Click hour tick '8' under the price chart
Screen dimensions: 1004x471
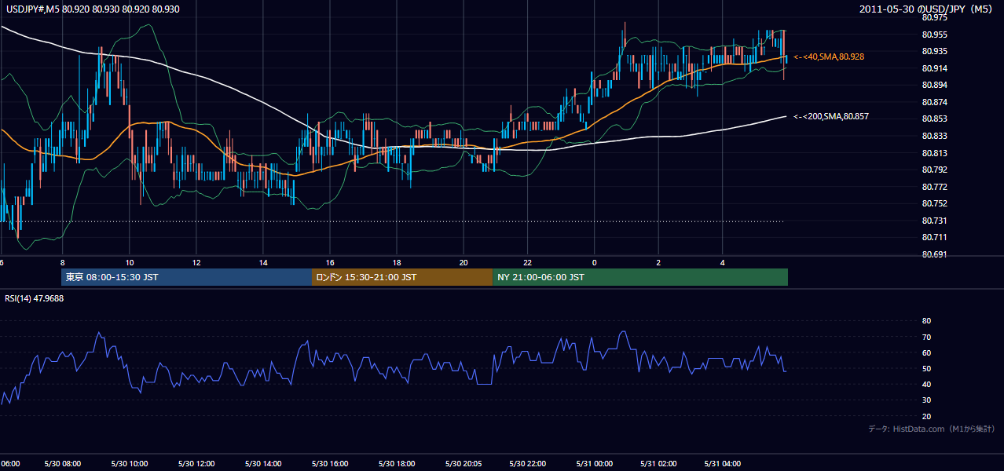[62, 262]
